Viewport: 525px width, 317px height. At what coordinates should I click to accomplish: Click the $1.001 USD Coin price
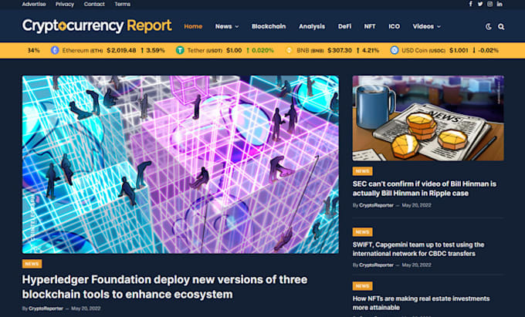click(459, 50)
